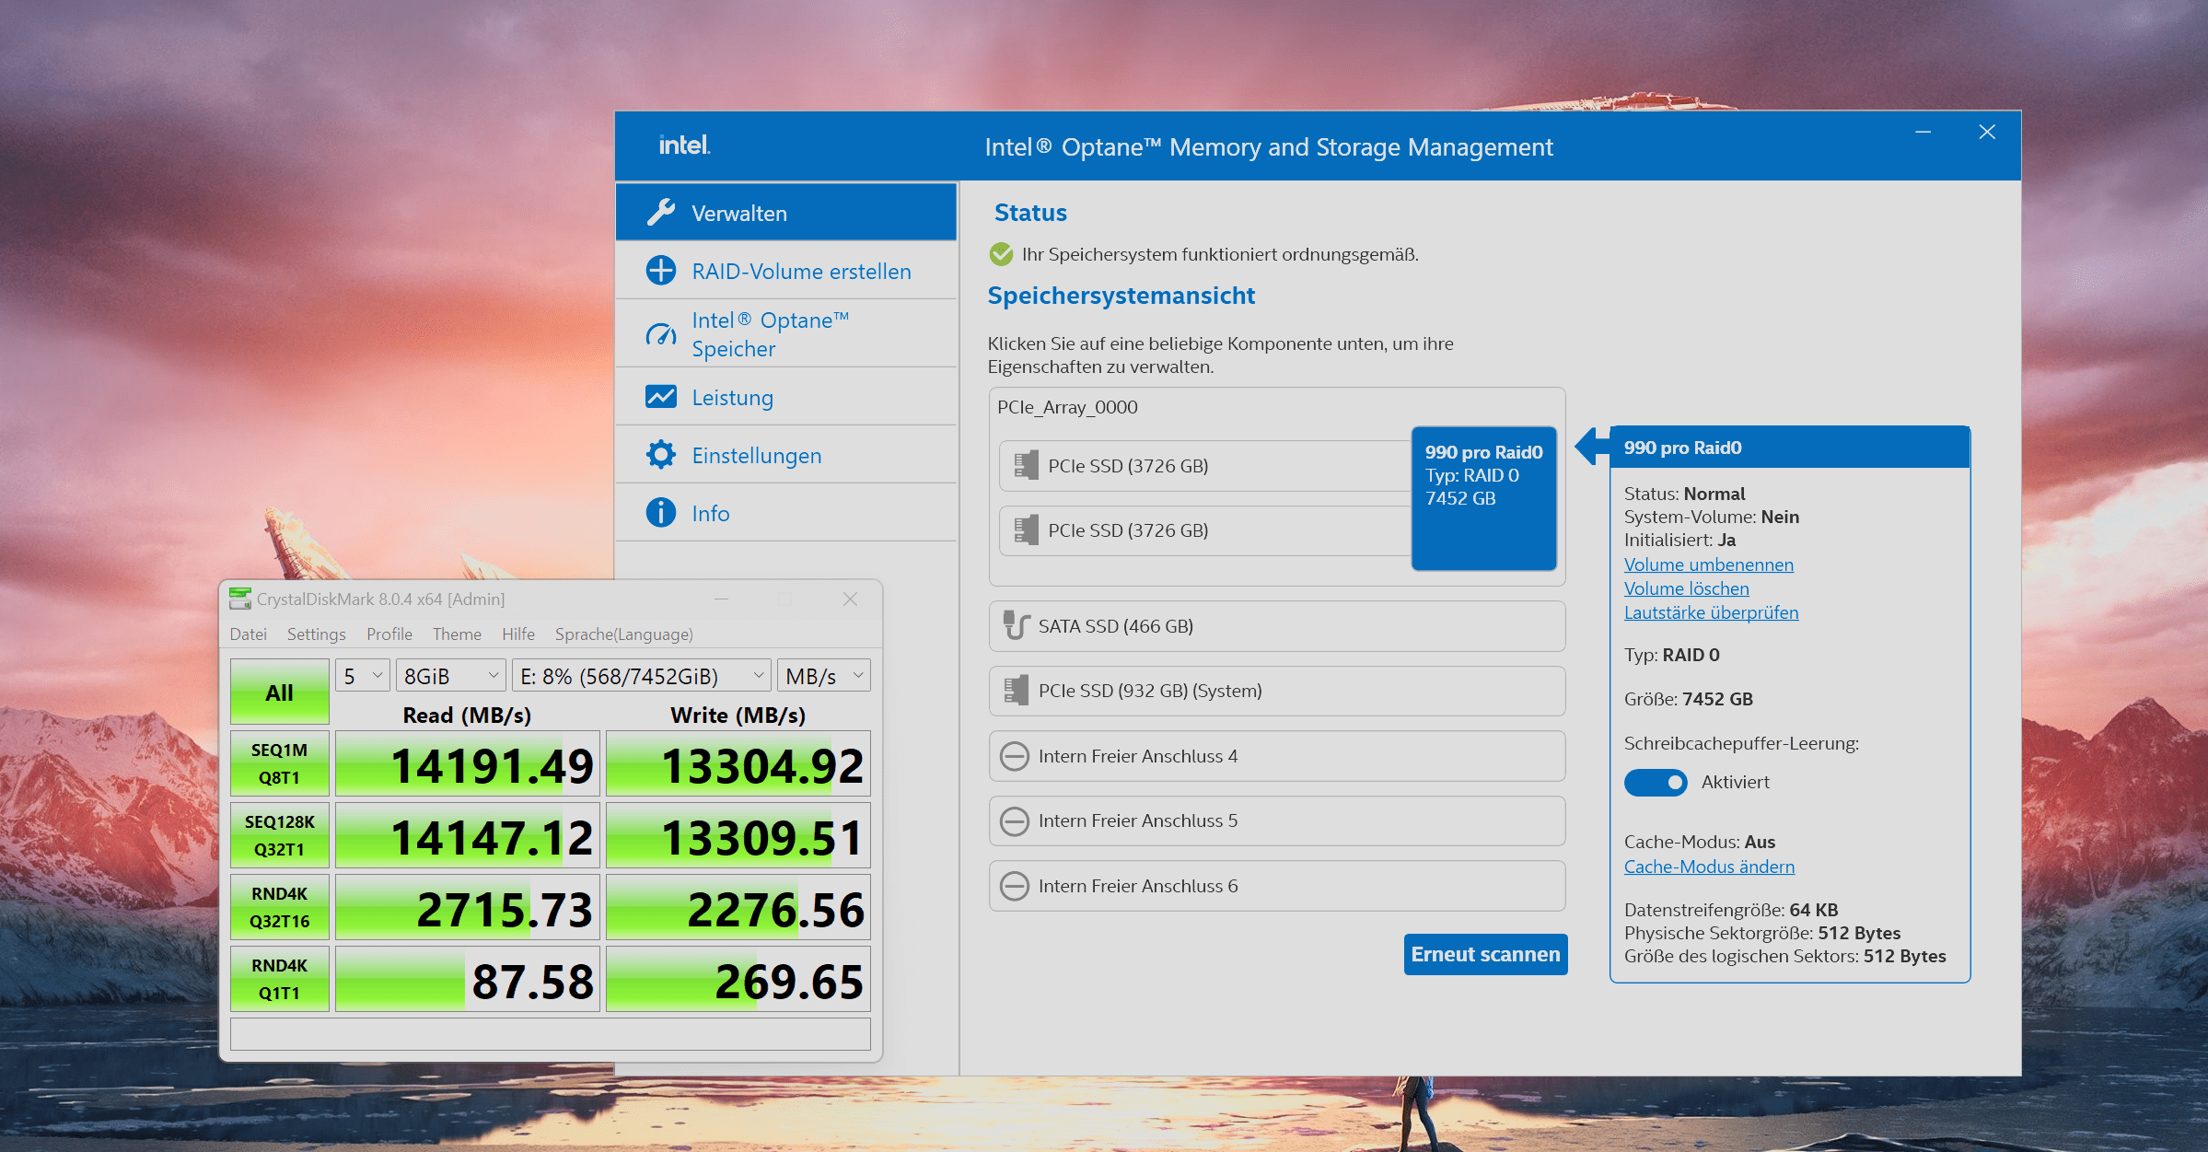
Task: Click the Freier Anschluss 4 empty port icon
Action: click(1015, 756)
